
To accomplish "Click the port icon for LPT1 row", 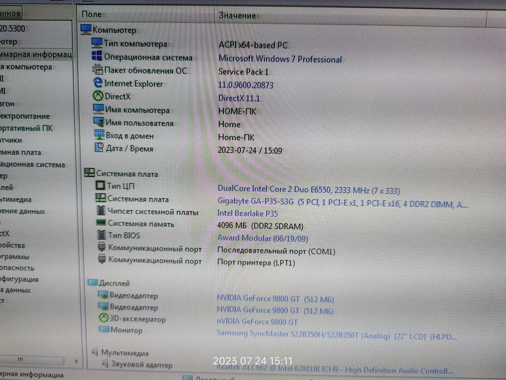I will [102, 259].
